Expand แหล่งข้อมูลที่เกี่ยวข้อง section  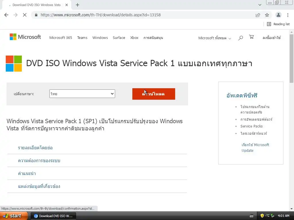point(39,186)
